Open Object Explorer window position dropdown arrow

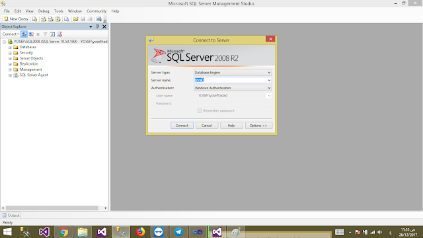(x=91, y=26)
